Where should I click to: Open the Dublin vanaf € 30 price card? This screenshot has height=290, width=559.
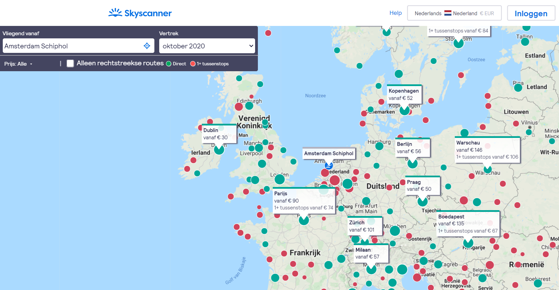pyautogui.click(x=219, y=134)
